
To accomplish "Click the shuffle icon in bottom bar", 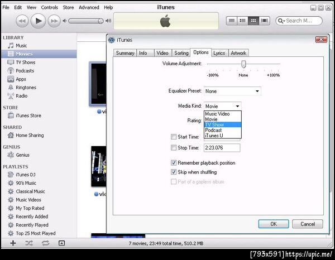I will click(29, 243).
